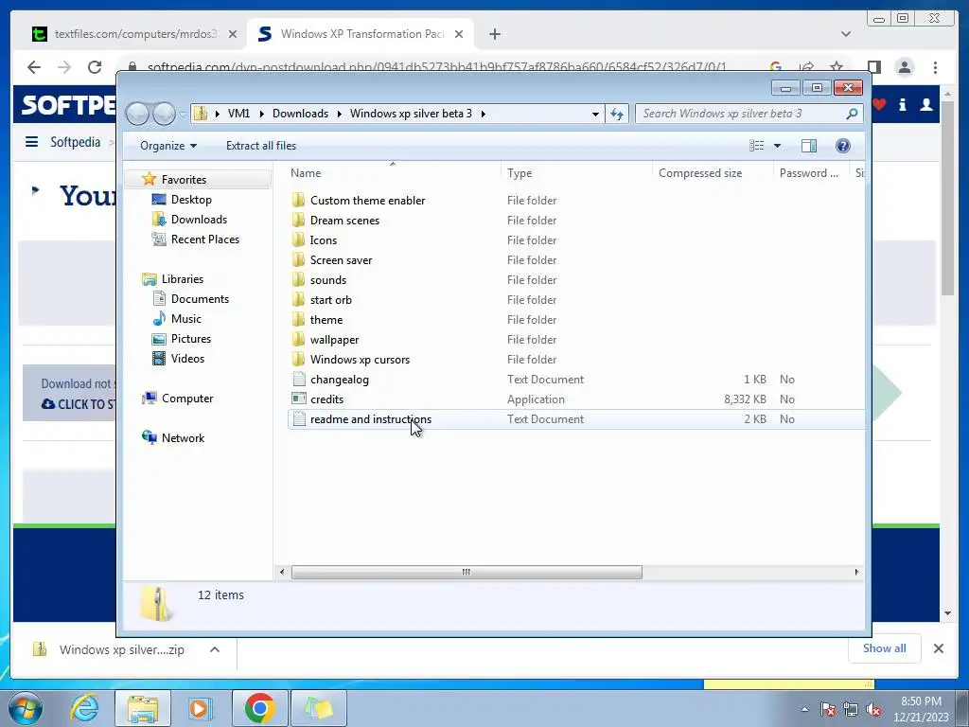Select readme and instructions text file
This screenshot has width=969, height=727.
371,419
